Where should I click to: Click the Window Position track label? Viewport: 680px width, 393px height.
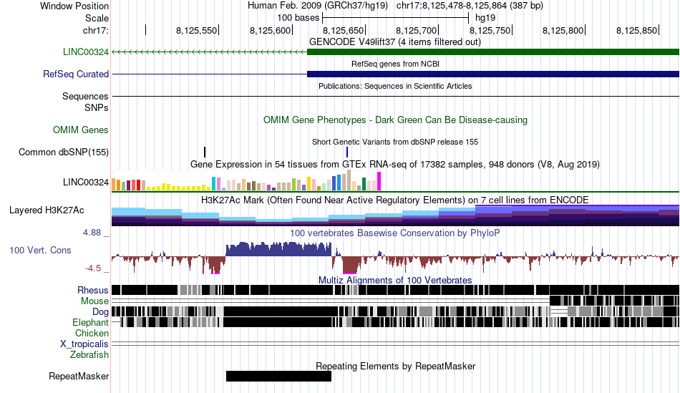tap(74, 6)
